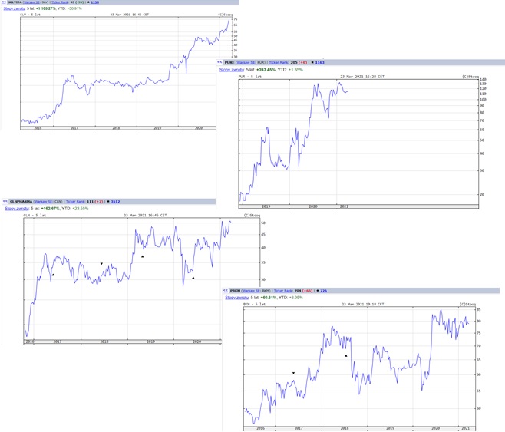
Task: Click the << icon beside PURE
Action: tap(219, 62)
